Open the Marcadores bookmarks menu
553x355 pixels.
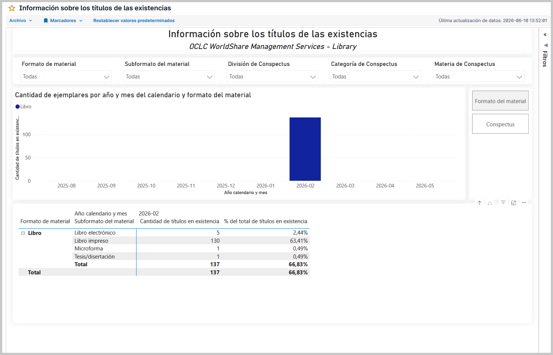click(x=63, y=21)
